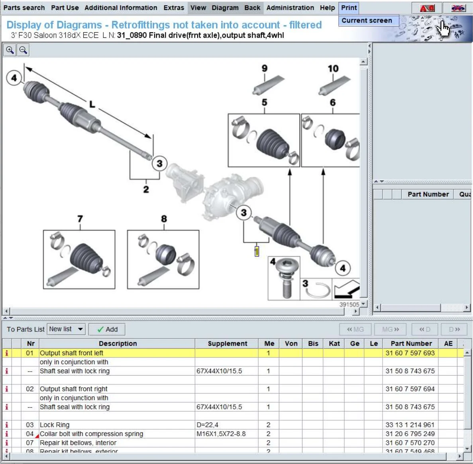Click the black arrow direction icon
The width and height of the screenshot is (473, 464).
point(346,289)
